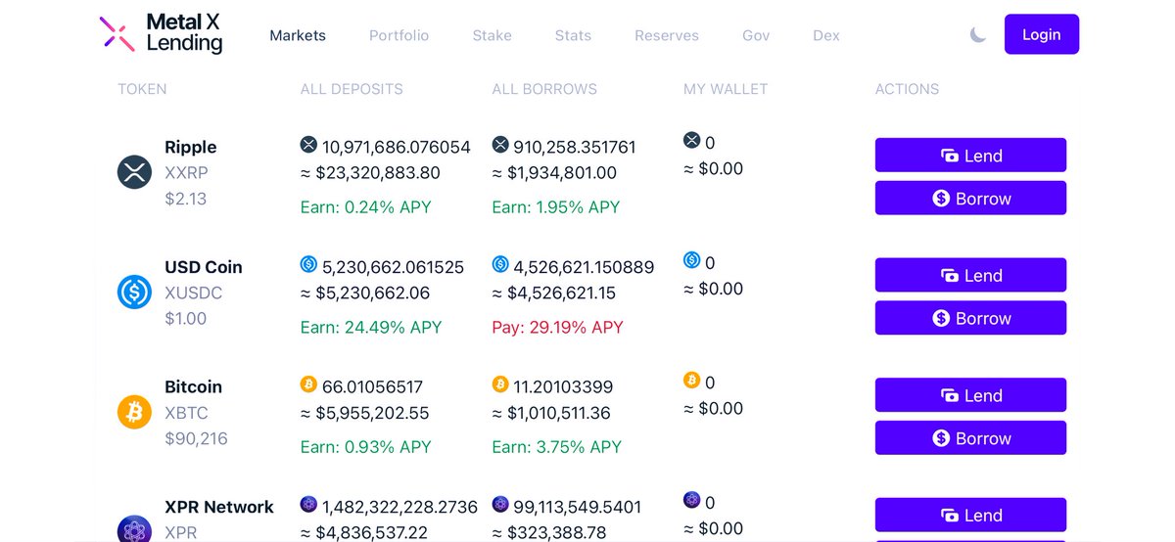1175x542 pixels.
Task: Click the $90,216 Bitcoin price
Action: coord(196,438)
